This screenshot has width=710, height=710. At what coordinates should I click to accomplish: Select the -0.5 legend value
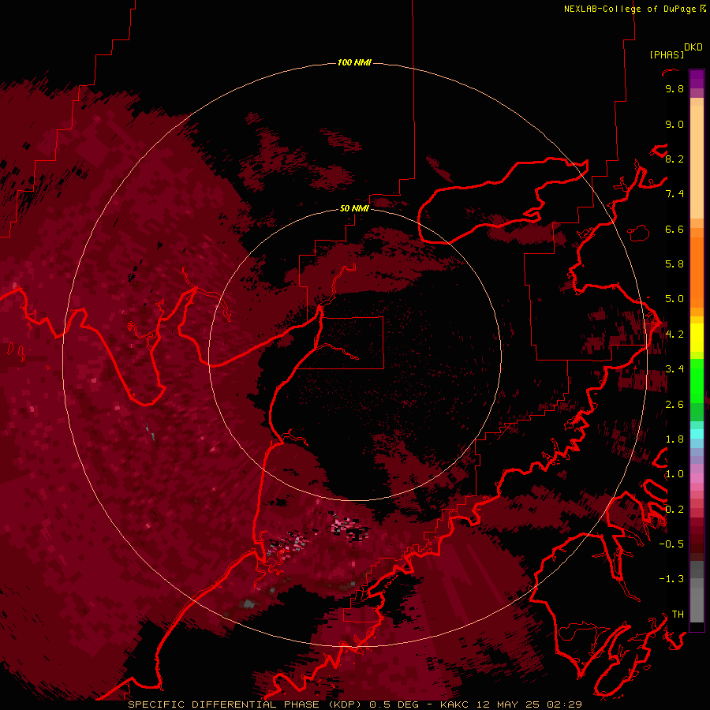[x=671, y=544]
